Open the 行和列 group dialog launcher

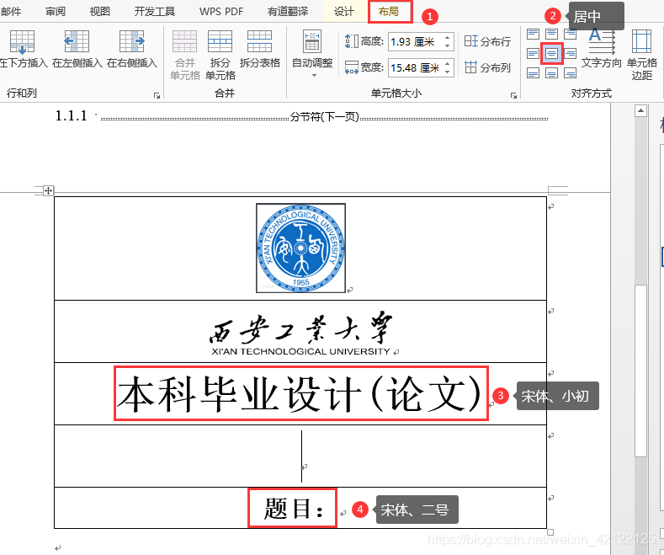pyautogui.click(x=157, y=95)
